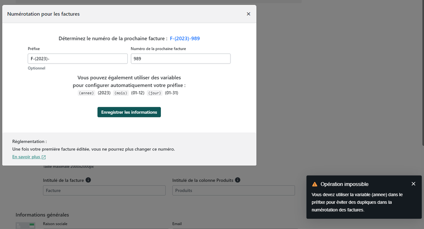Screen dimensions: 424x229
Task: Click the (annee) variable tag
Action: (86, 93)
